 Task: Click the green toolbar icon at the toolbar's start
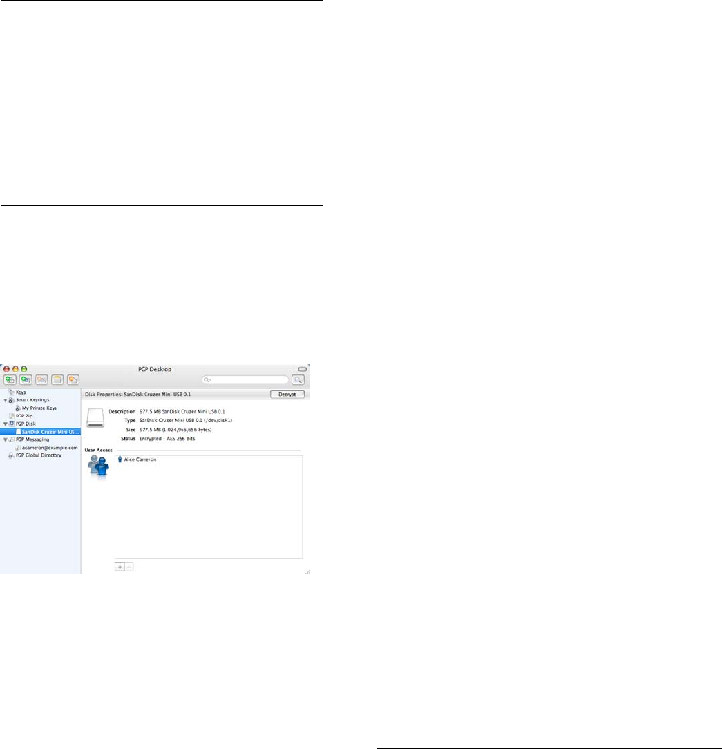(x=10, y=380)
